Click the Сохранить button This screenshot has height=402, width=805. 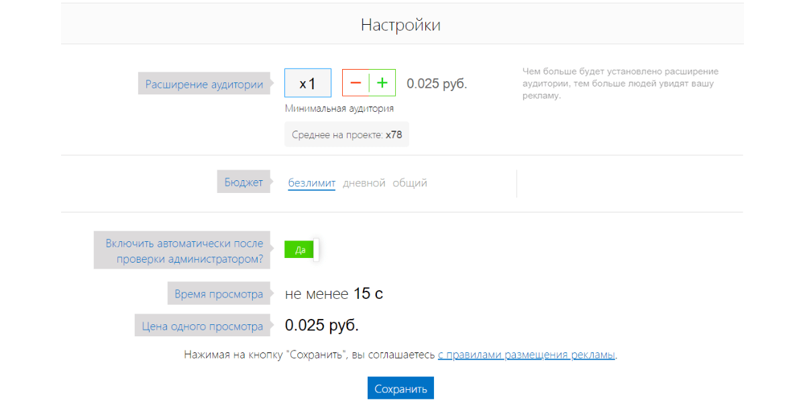[x=400, y=389]
